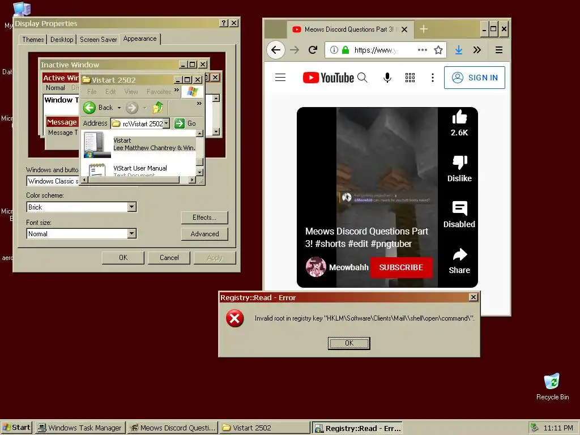Switch to the Desktop tab

[62, 39]
